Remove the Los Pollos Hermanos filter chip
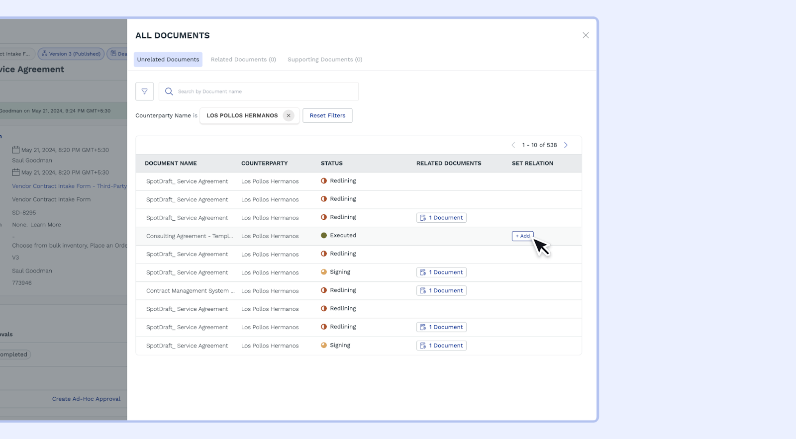 click(288, 115)
